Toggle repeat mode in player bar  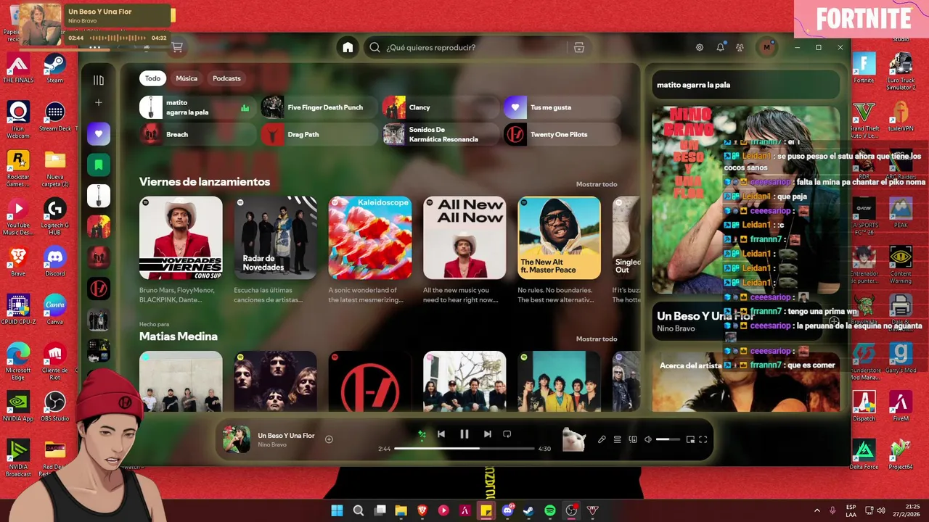click(507, 434)
